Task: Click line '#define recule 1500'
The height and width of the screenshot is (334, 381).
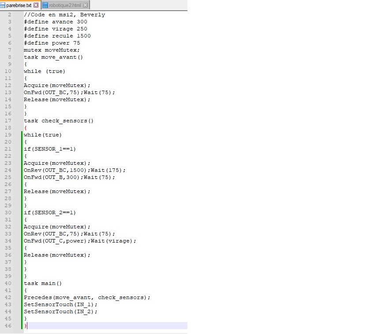Action: [57, 36]
